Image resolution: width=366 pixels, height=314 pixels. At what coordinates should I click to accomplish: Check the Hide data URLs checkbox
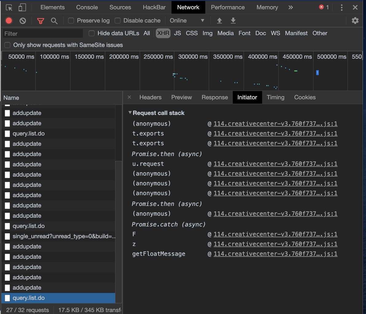pyautogui.click(x=91, y=33)
